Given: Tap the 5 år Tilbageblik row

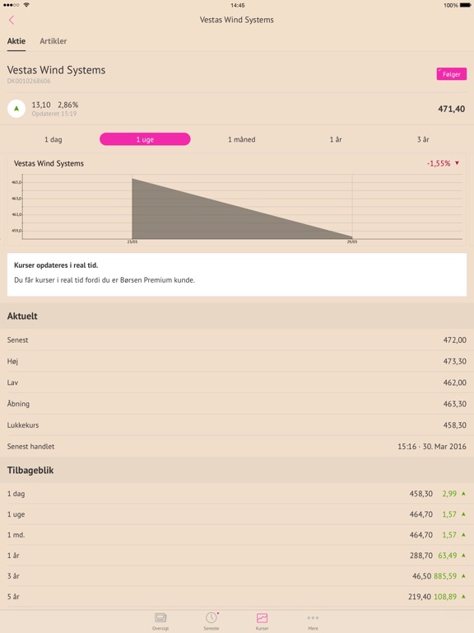Looking at the screenshot, I should point(237,596).
